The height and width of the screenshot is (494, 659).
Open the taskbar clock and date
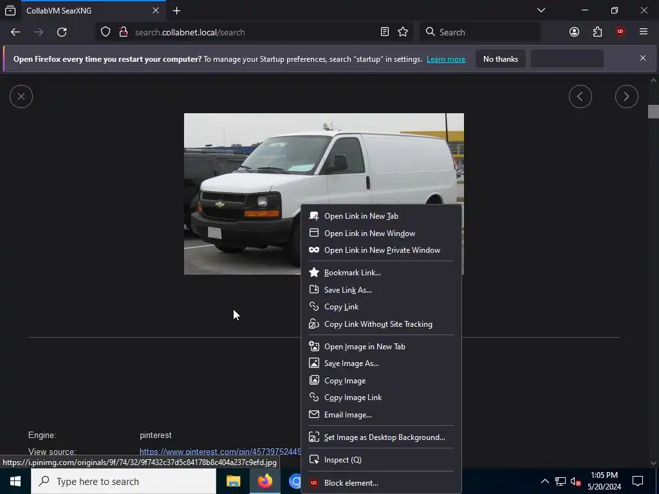(604, 481)
